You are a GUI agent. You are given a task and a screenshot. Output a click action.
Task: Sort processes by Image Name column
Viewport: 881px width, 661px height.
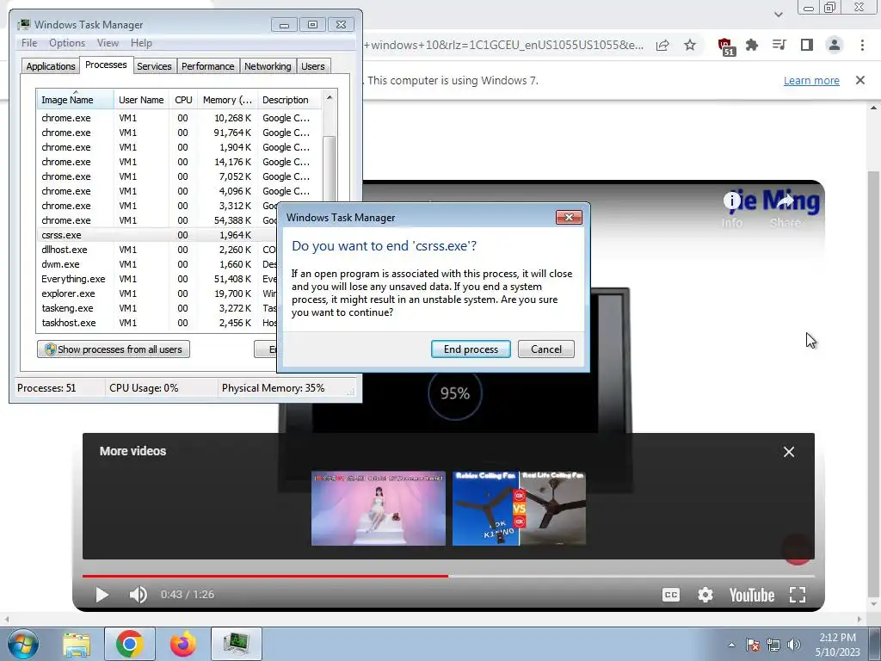pos(76,100)
